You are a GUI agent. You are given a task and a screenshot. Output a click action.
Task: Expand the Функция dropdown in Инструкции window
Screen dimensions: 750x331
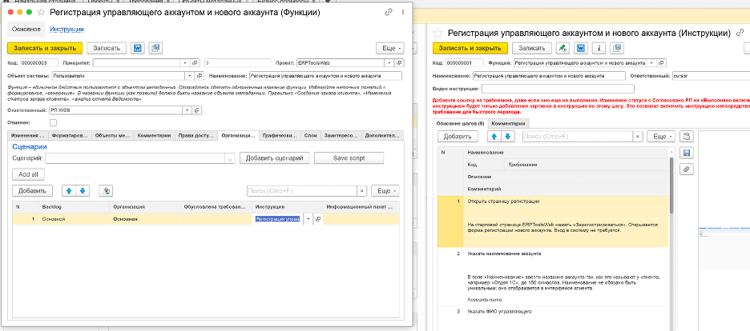click(652, 63)
